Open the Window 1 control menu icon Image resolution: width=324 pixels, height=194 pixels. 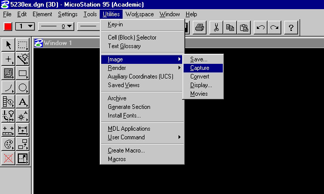(39, 43)
